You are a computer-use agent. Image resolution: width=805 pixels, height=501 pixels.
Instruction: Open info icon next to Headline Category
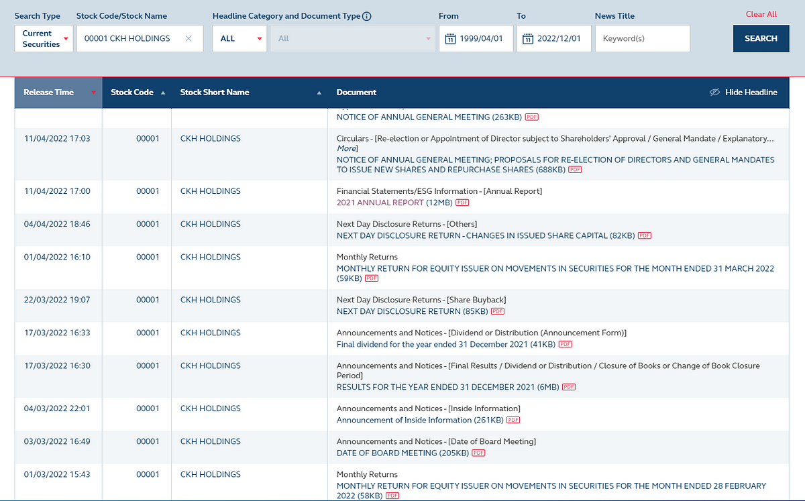click(x=367, y=16)
